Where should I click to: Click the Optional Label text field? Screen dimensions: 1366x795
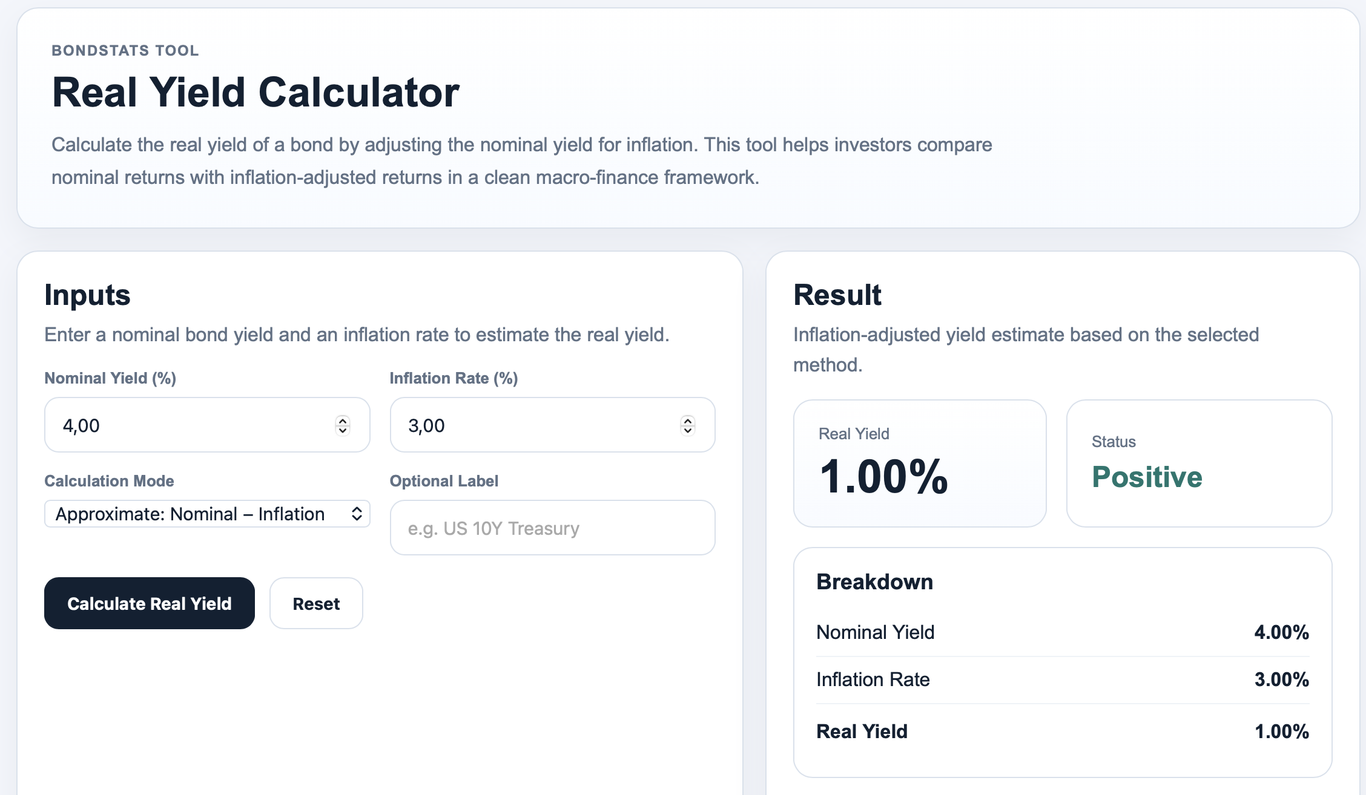point(552,528)
